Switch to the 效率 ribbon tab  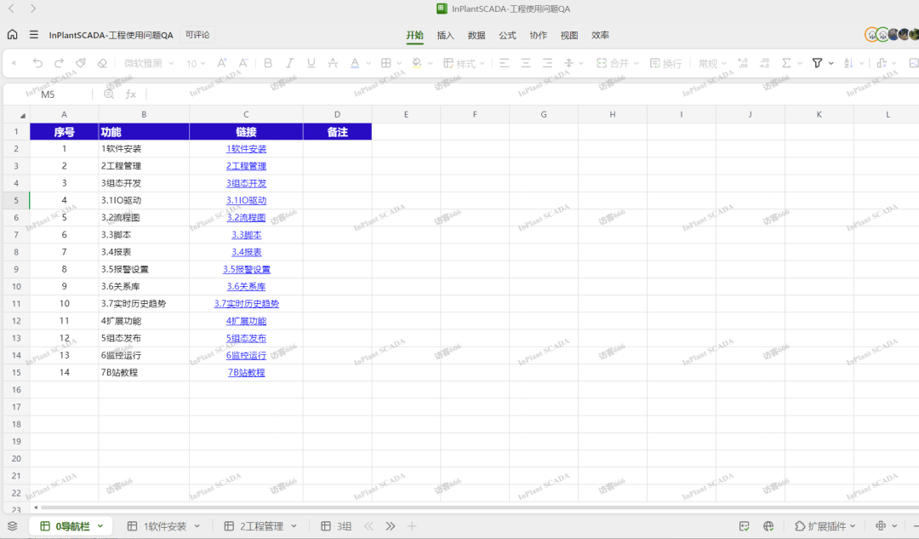point(600,35)
